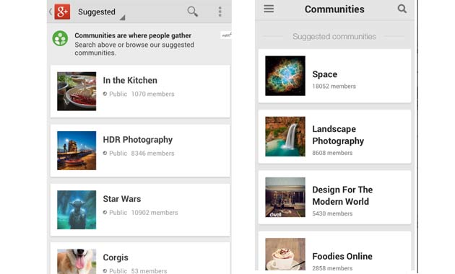Go back using the arrow beside the Google+ logo
This screenshot has width=455, height=274.
click(51, 12)
